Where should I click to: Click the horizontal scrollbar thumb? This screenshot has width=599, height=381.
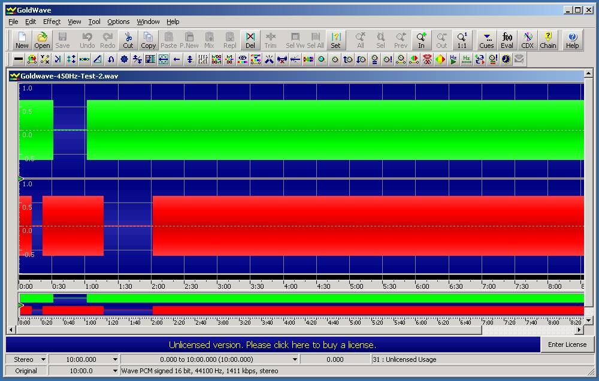coord(249,329)
